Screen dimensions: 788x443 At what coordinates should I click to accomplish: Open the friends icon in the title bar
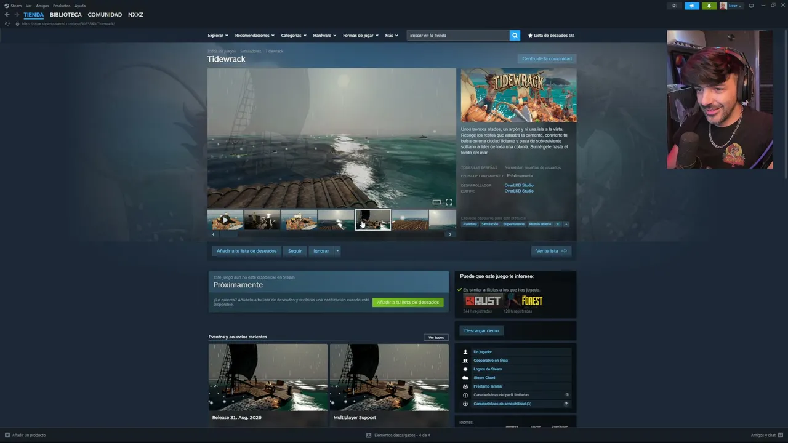674,6
